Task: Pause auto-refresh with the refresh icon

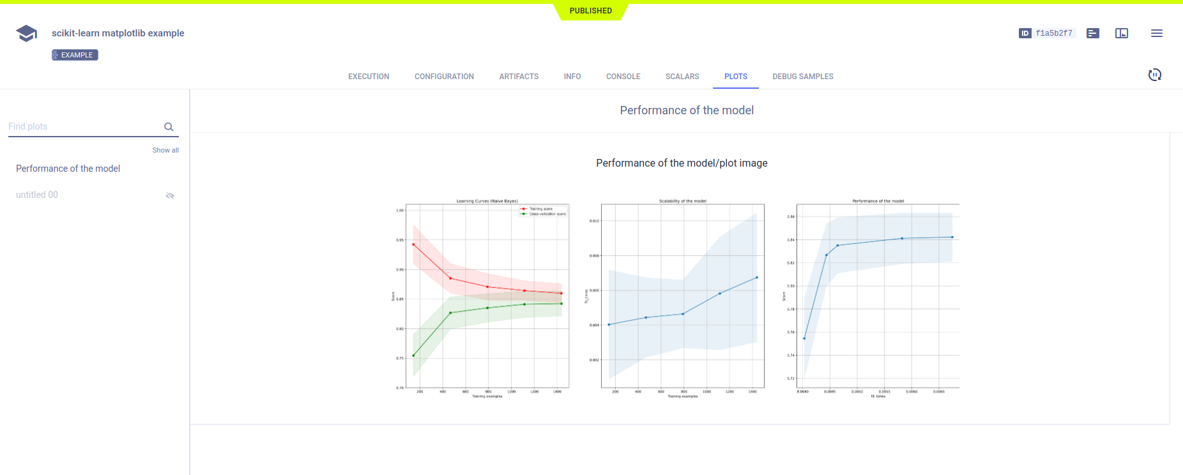Action: coord(1154,75)
